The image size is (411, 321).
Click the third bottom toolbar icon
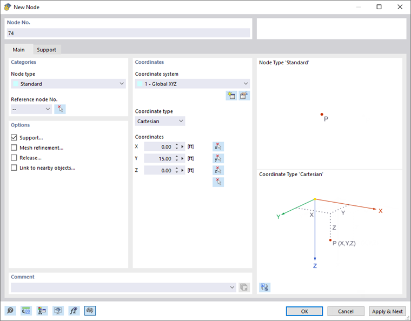coord(42,311)
